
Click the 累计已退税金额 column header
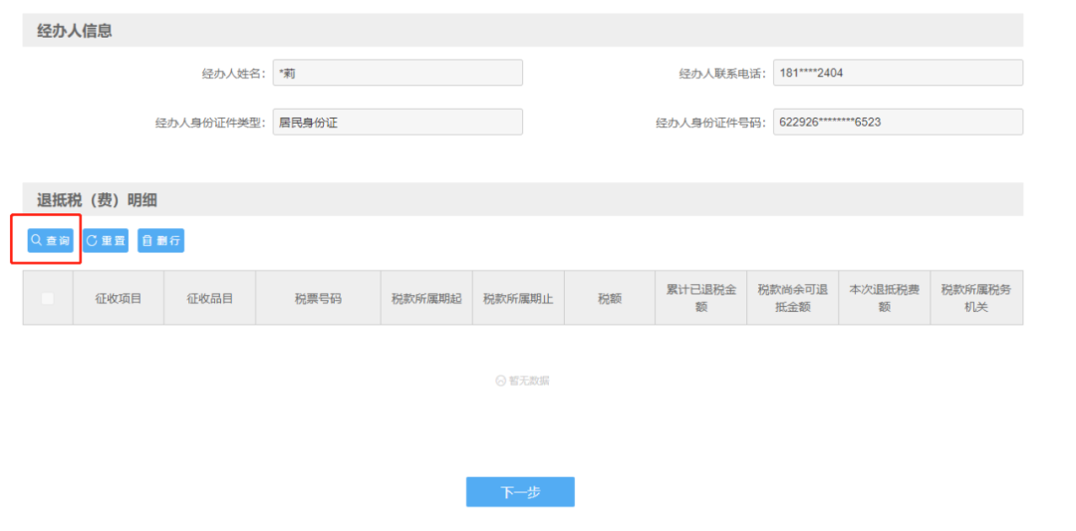coord(700,298)
